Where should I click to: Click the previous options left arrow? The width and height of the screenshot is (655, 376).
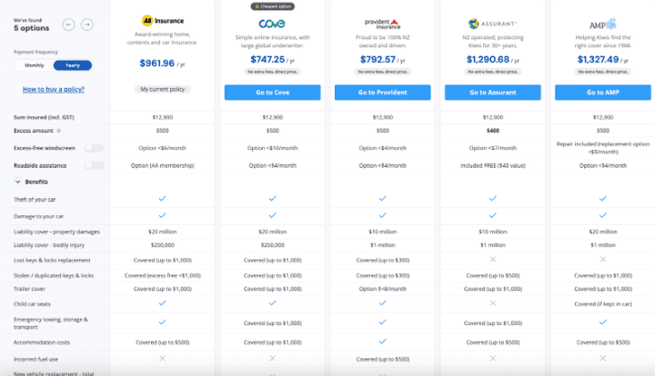[x=68, y=25]
